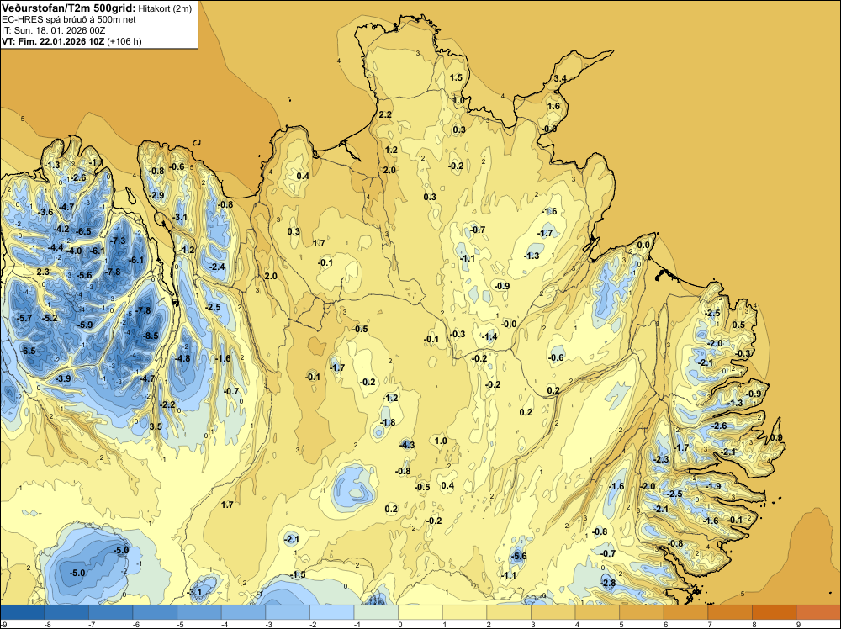Select the legend swatch between 4 and 5
The width and height of the screenshot is (841, 629).
(x=597, y=612)
